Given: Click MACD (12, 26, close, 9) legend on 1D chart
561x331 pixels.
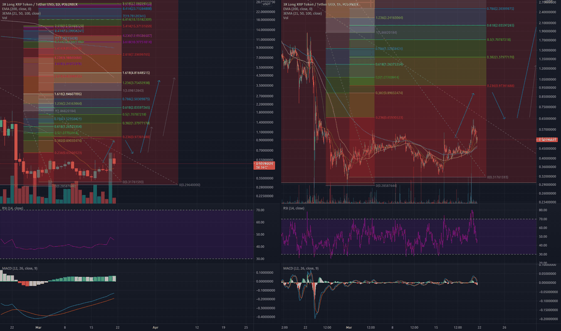Looking at the screenshot, I should [x=20, y=268].
